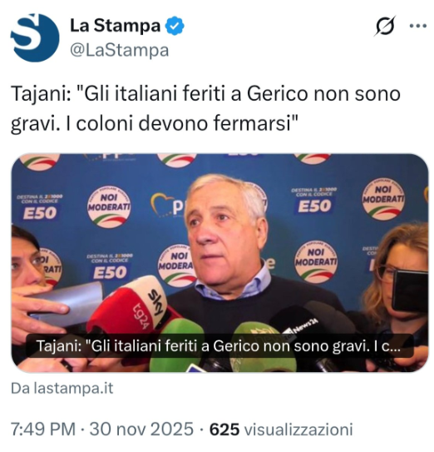This screenshot has height=452, width=434.
Task: Click the top-right Noi Moderati logo
Action: click(383, 199)
